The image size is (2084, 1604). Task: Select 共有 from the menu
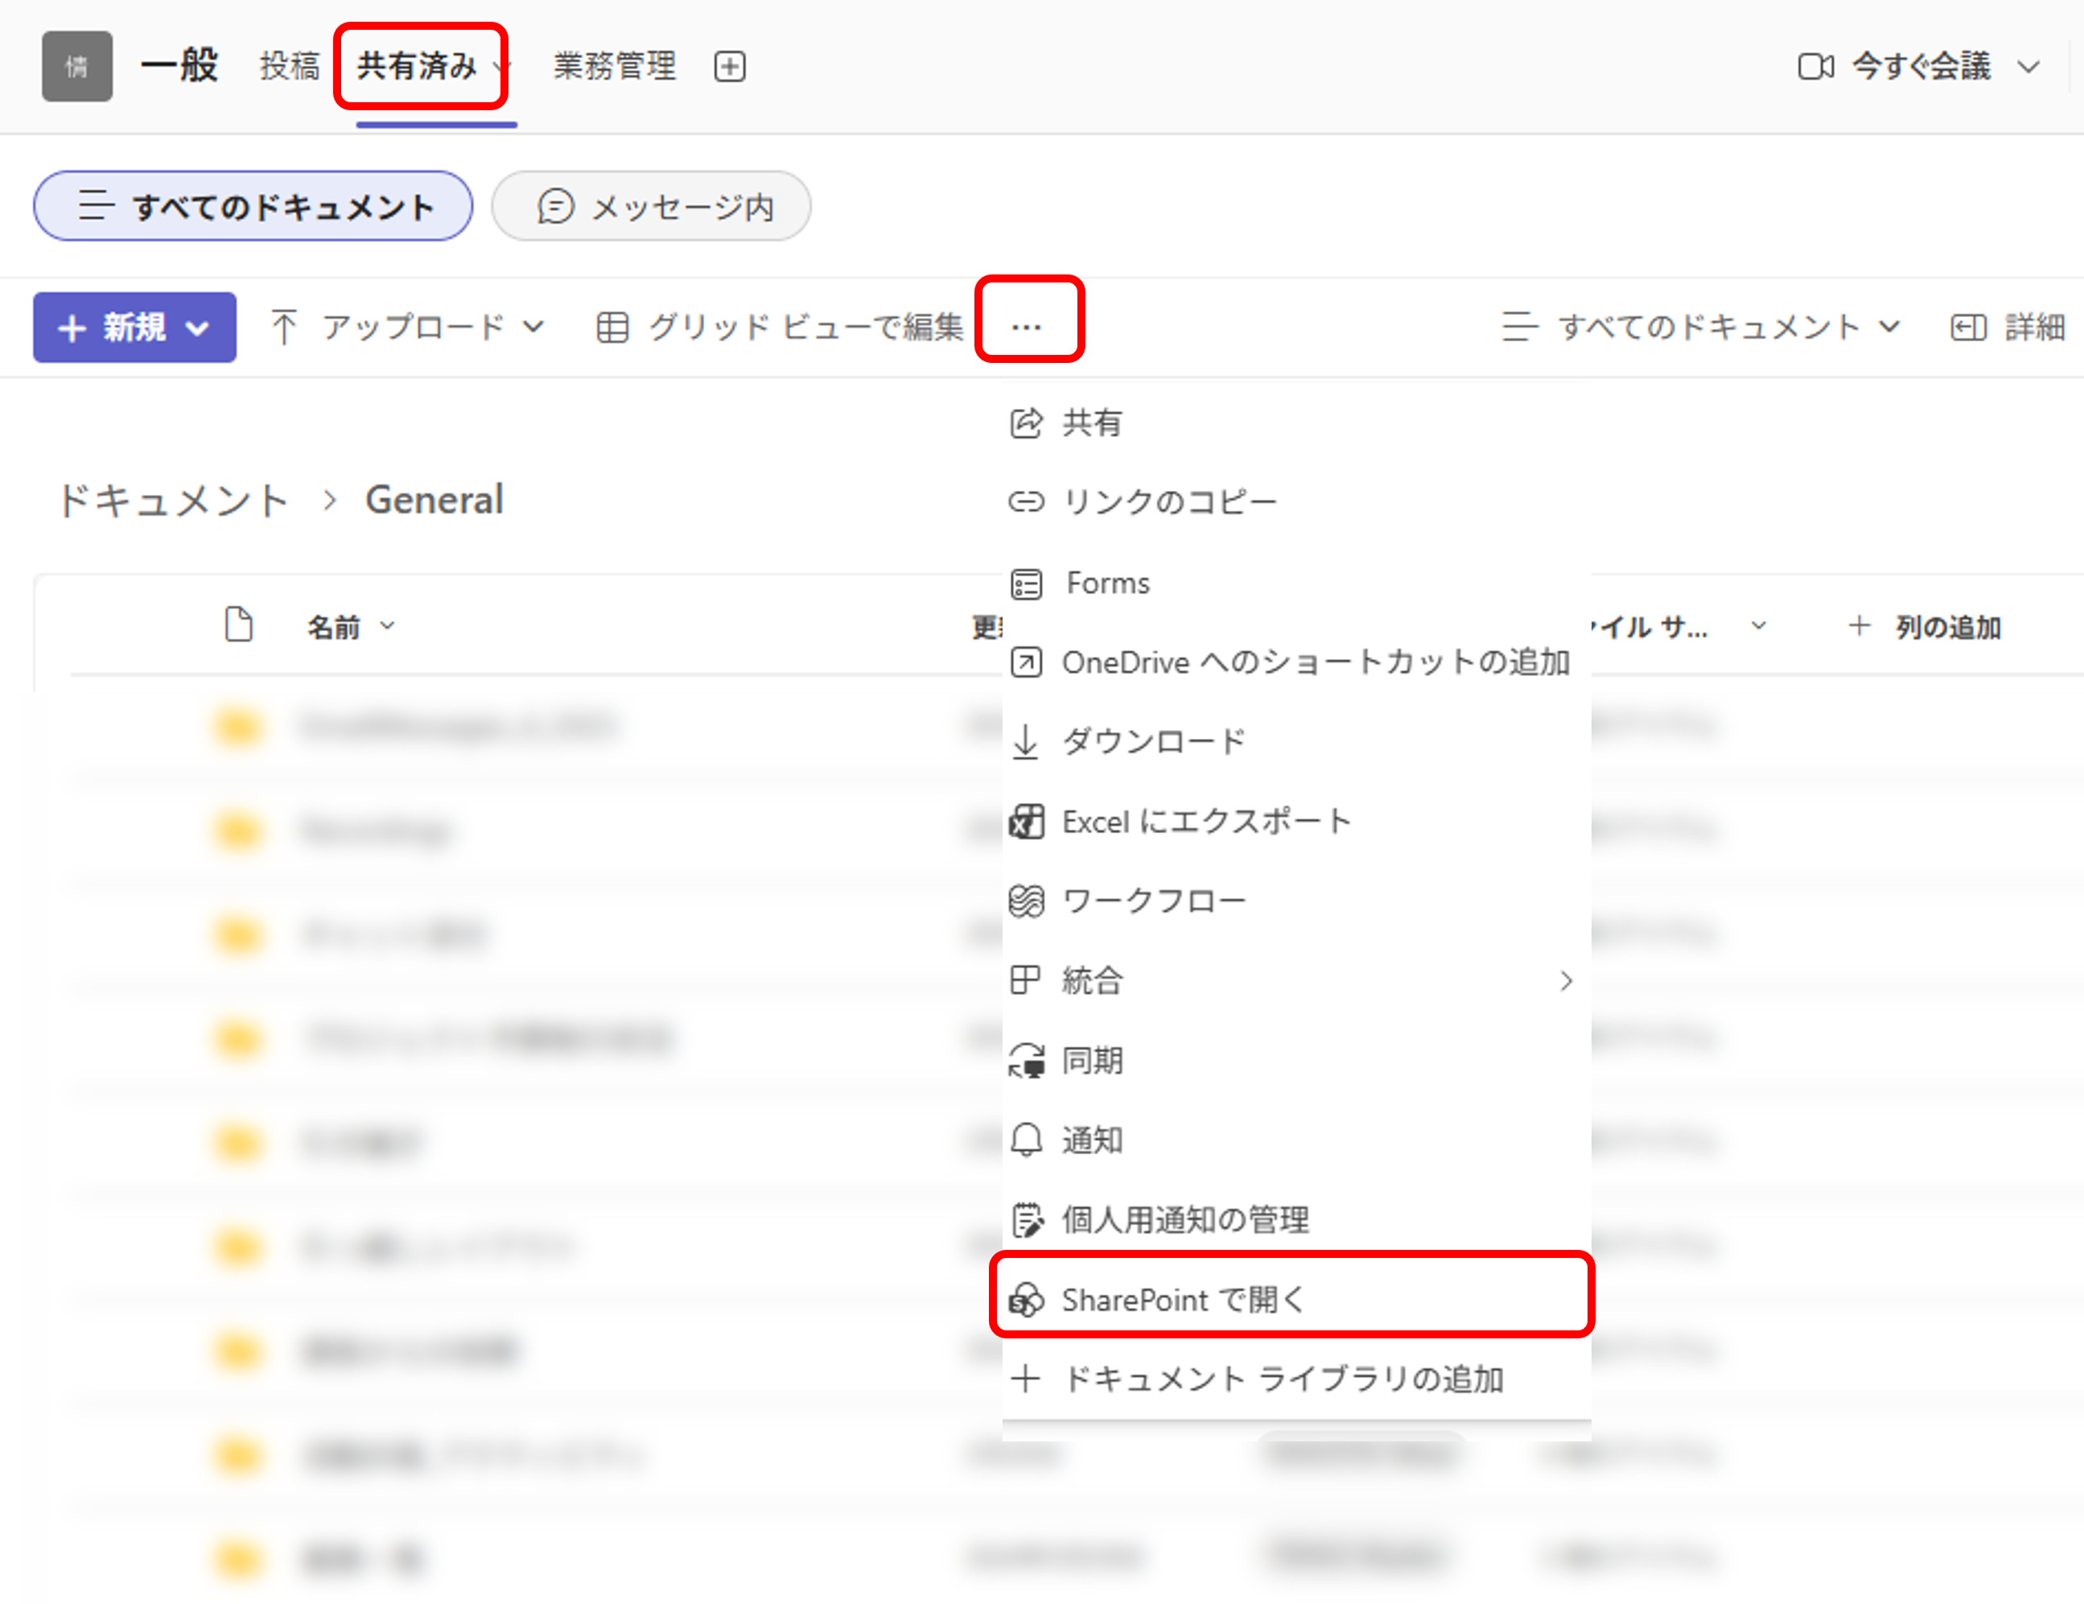tap(1297, 422)
